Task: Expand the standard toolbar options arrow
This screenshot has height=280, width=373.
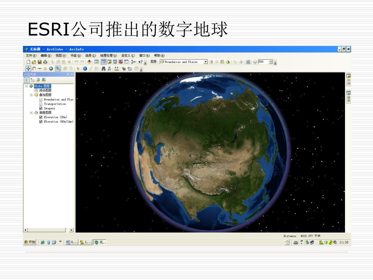Action: click(x=145, y=63)
